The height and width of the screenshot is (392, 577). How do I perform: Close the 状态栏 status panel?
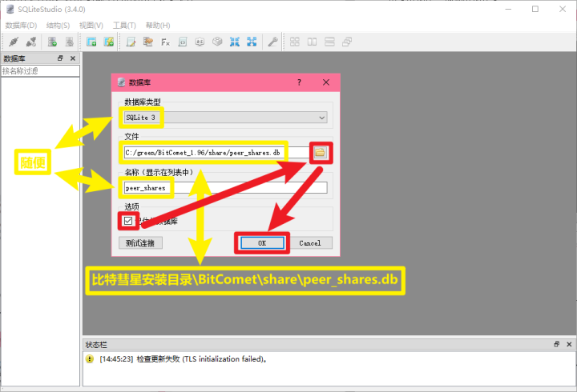pos(569,344)
